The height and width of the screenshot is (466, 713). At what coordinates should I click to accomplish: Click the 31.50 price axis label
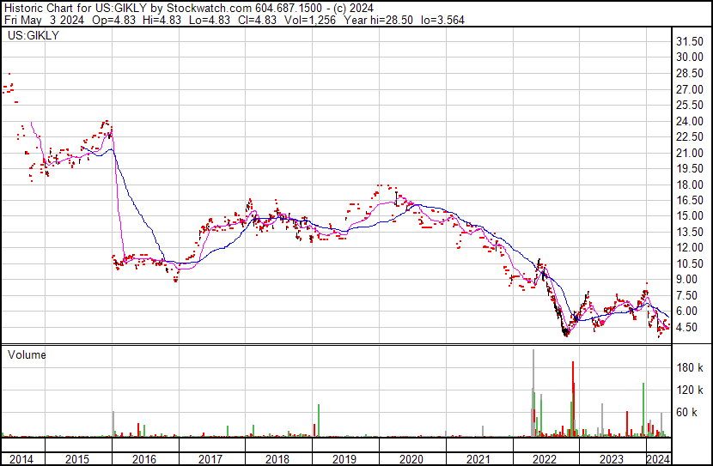click(691, 41)
